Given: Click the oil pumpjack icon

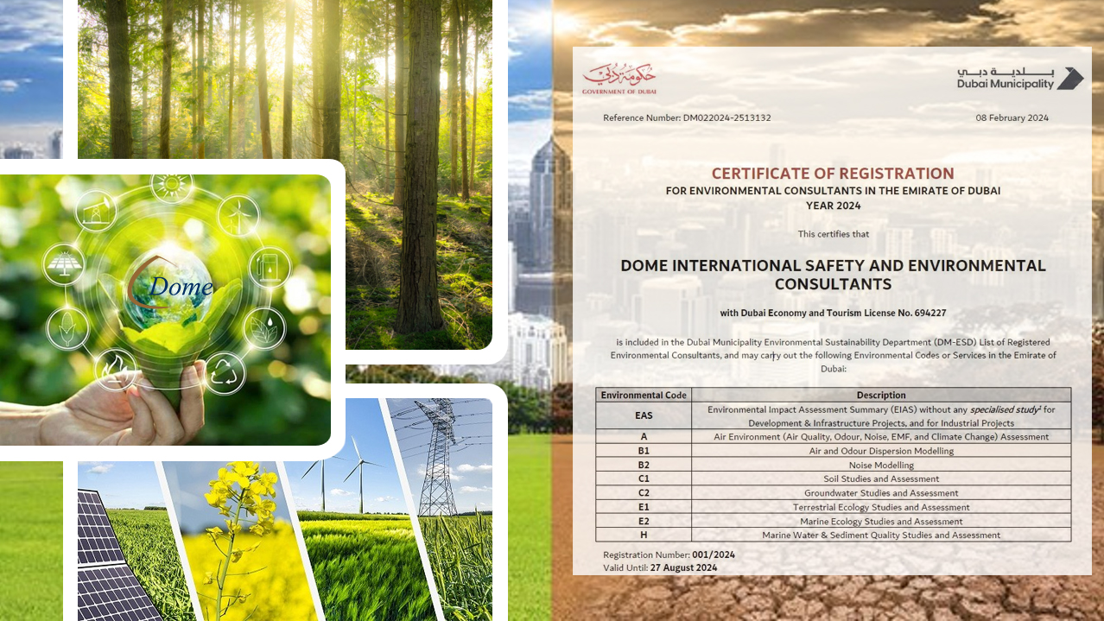Looking at the screenshot, I should pos(96,212).
